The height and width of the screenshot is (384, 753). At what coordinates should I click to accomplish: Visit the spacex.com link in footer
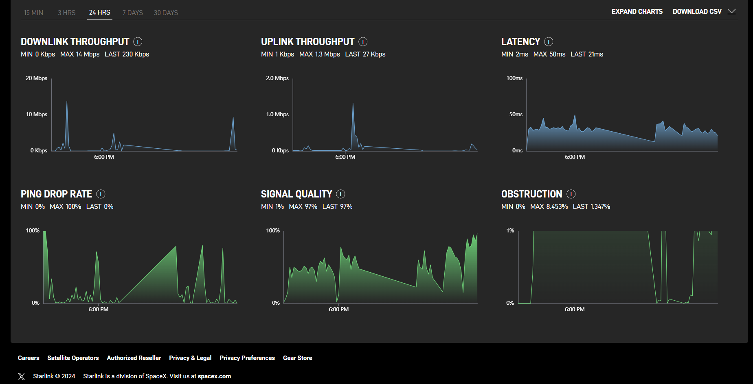click(x=214, y=376)
